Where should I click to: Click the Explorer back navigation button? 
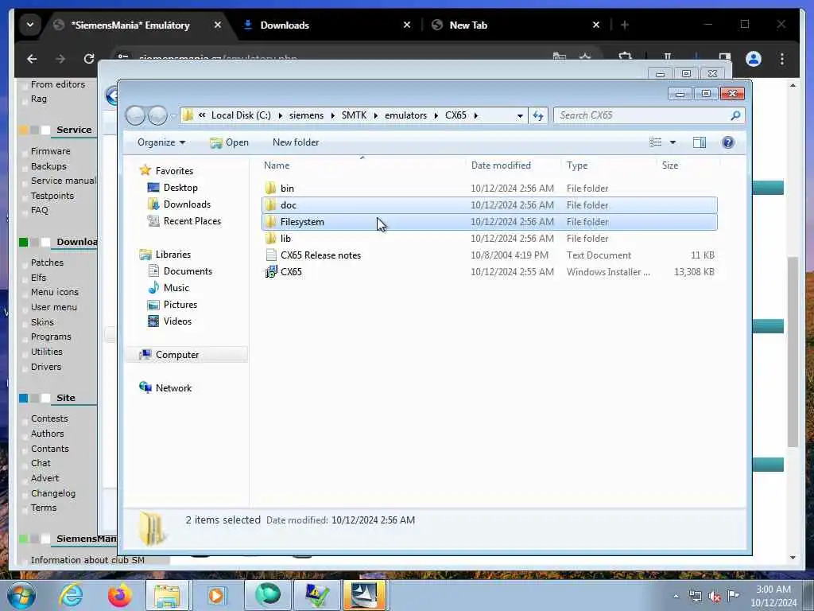click(135, 115)
